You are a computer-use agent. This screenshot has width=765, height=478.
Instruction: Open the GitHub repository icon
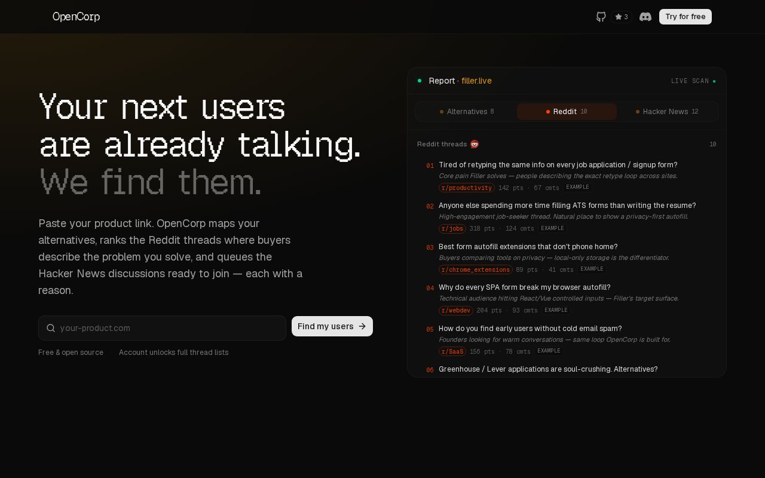pos(601,17)
